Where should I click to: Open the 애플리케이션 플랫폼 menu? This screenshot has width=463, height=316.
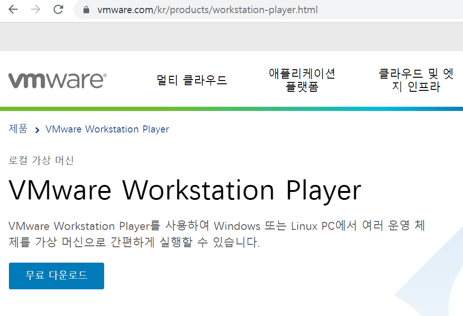click(x=302, y=80)
